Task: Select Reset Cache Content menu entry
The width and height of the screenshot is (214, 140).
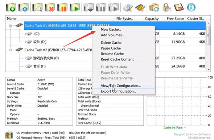Action: pos(124,59)
